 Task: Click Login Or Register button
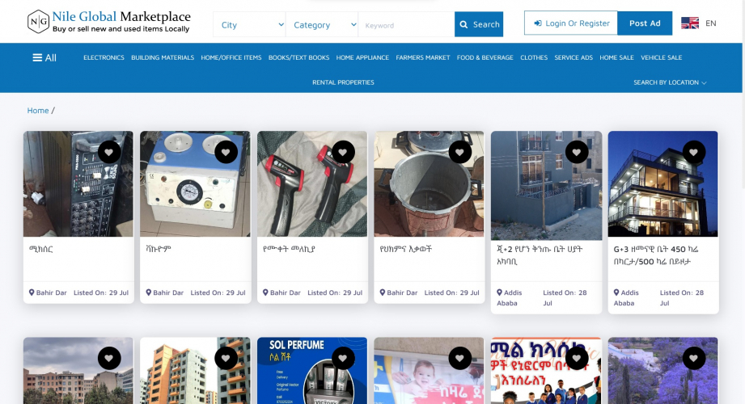pos(571,23)
